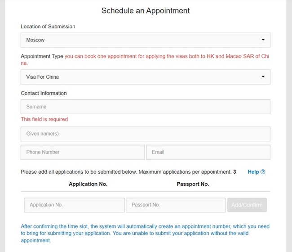Click the Location of Submission label
292x252 pixels.
pyautogui.click(x=48, y=27)
